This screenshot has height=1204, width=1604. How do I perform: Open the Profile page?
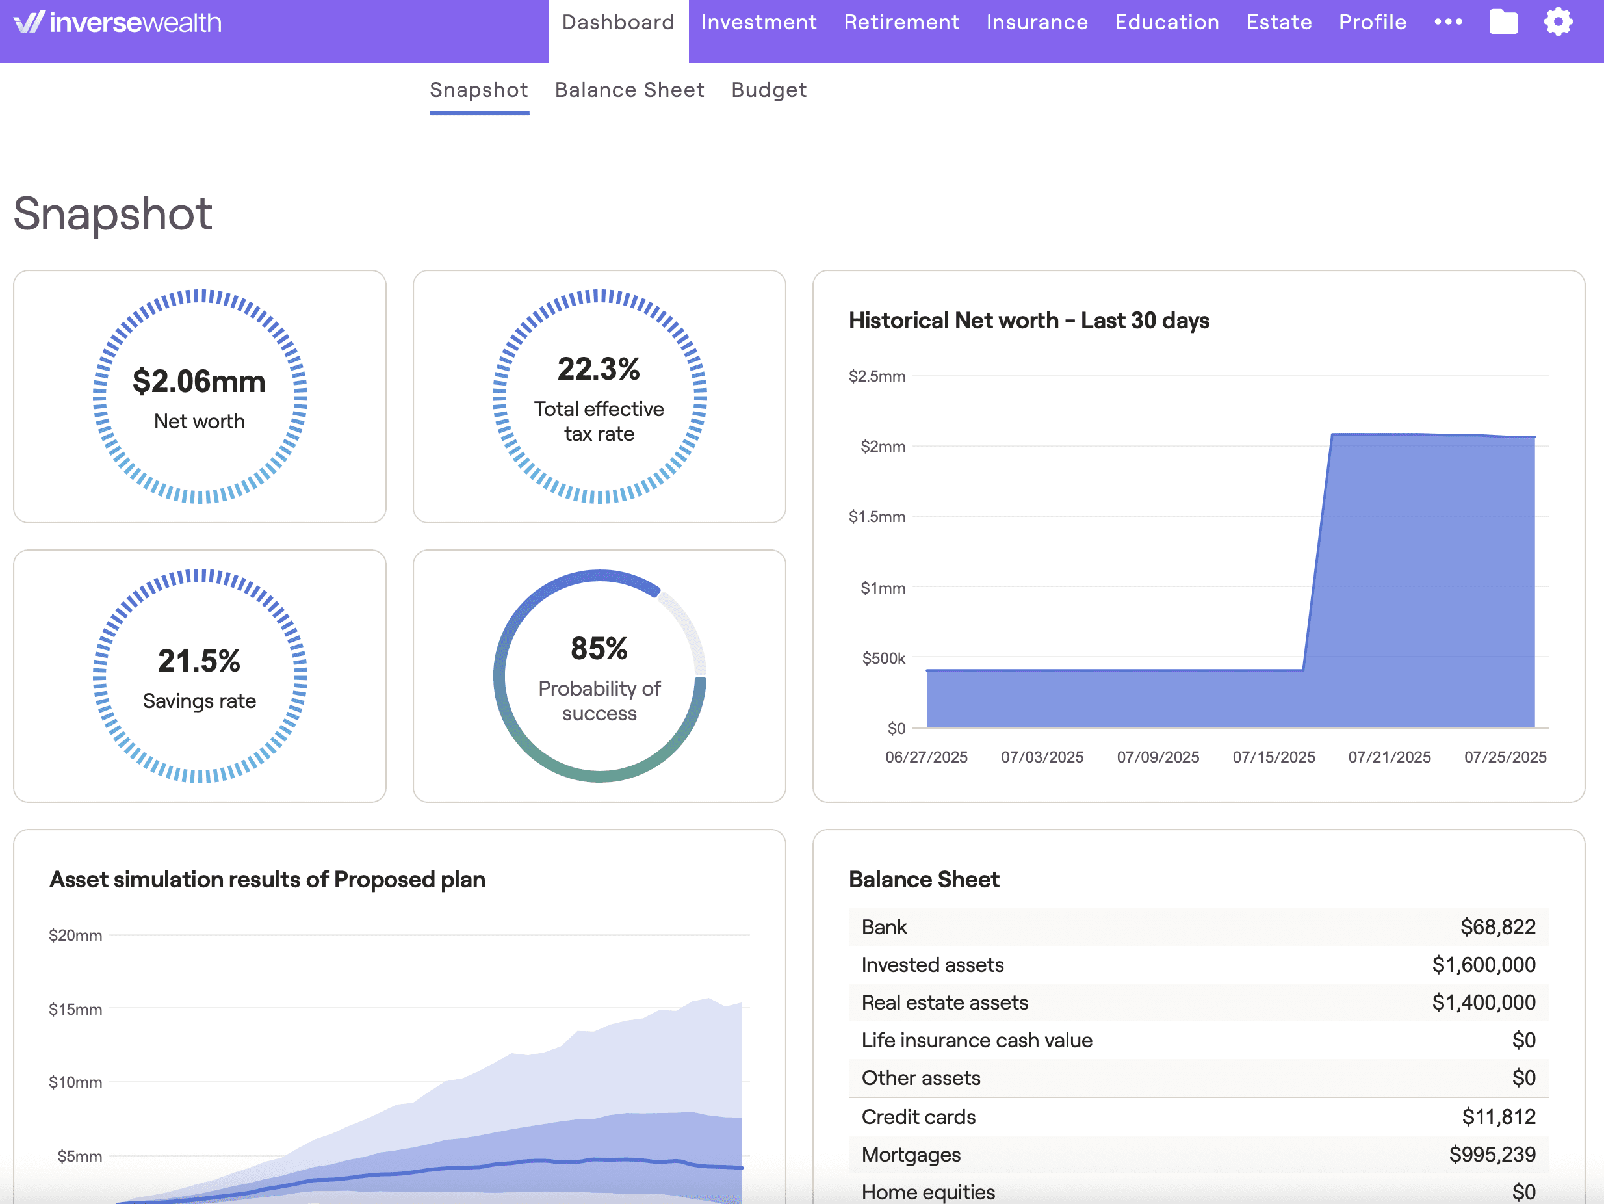[x=1372, y=21]
